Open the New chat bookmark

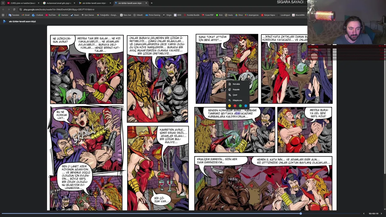pos(126,15)
